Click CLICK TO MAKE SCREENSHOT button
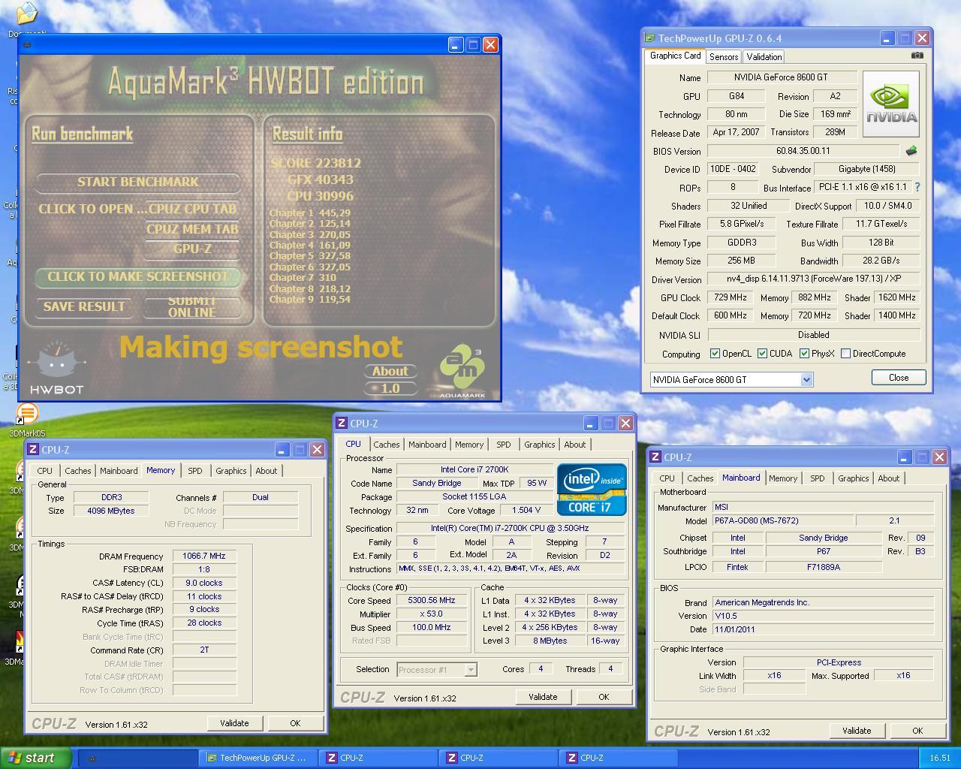 138,277
